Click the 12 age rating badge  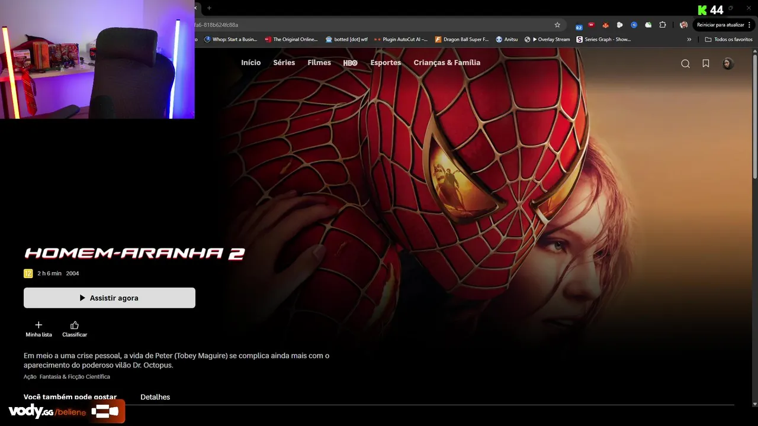tap(28, 273)
